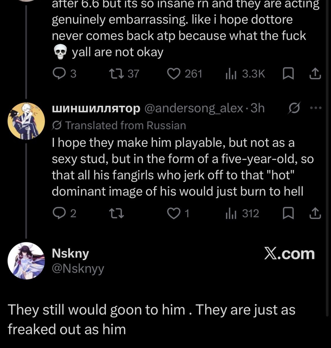
Task: Share the top post via share icon
Action: click(315, 74)
